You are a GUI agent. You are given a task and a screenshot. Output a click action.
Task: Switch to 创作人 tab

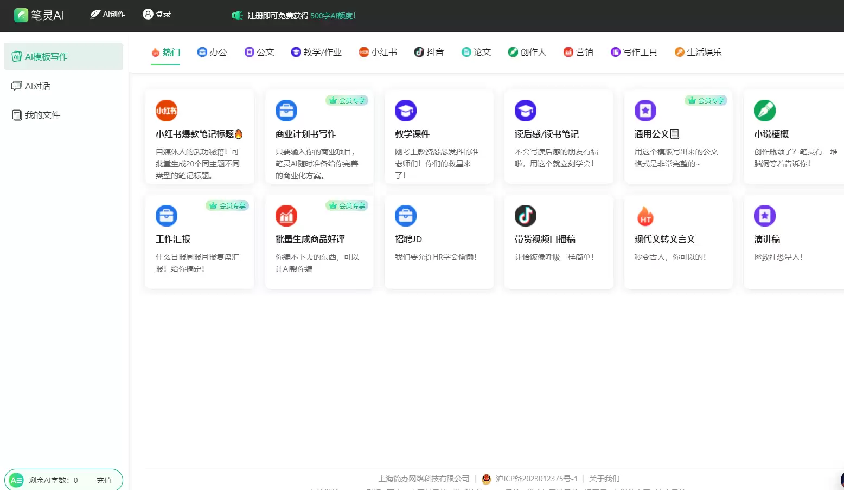point(527,52)
